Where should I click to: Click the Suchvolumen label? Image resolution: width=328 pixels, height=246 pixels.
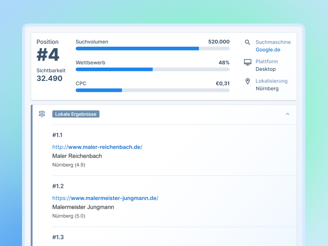92,42
